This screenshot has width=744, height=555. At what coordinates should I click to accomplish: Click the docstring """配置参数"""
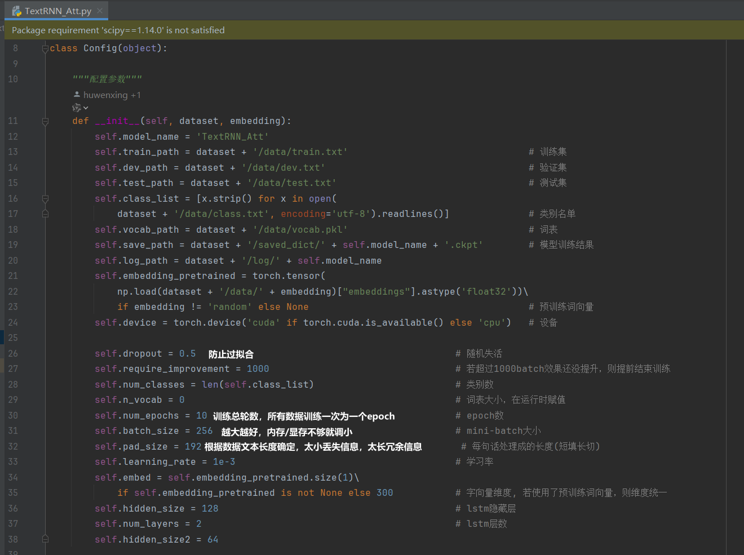point(107,79)
